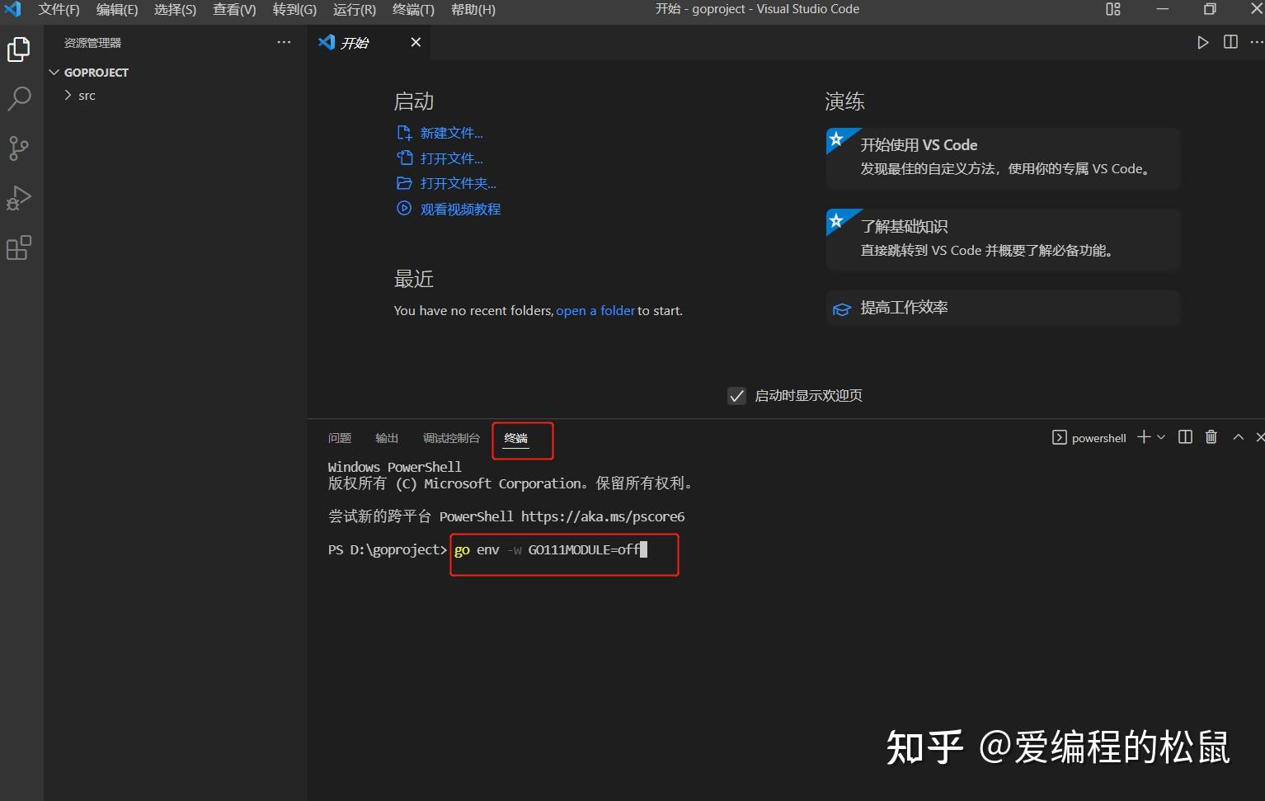Click the 'open a folder' link
Screen dimensions: 1265x801
pos(595,311)
